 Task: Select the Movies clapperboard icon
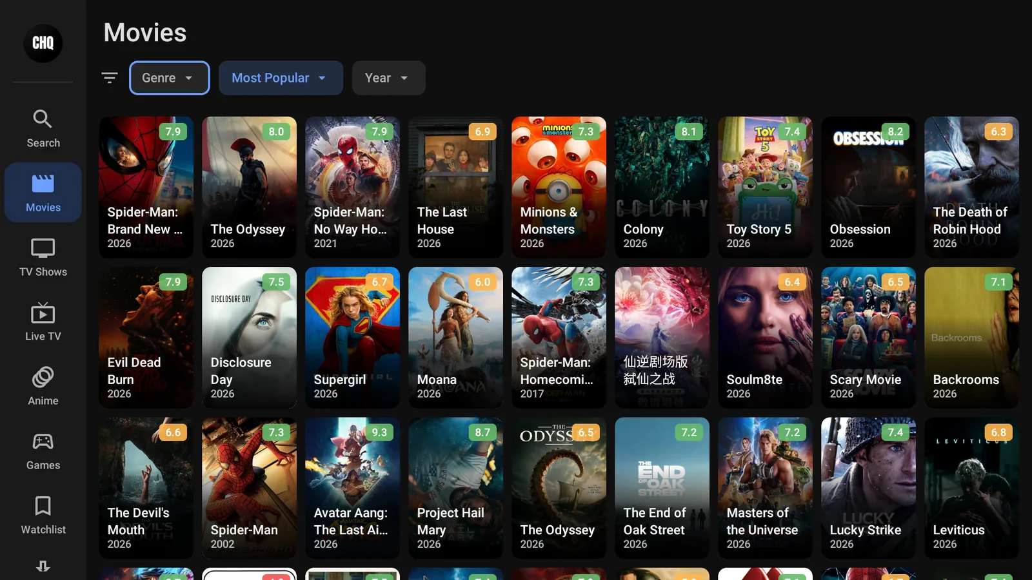tap(43, 184)
